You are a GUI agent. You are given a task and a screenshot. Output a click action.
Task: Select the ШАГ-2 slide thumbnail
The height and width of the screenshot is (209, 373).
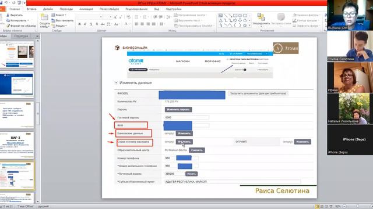(17, 146)
